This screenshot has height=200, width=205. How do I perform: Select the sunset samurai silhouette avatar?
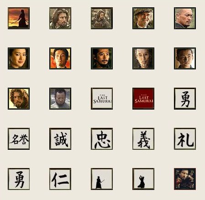pyautogui.click(x=19, y=18)
